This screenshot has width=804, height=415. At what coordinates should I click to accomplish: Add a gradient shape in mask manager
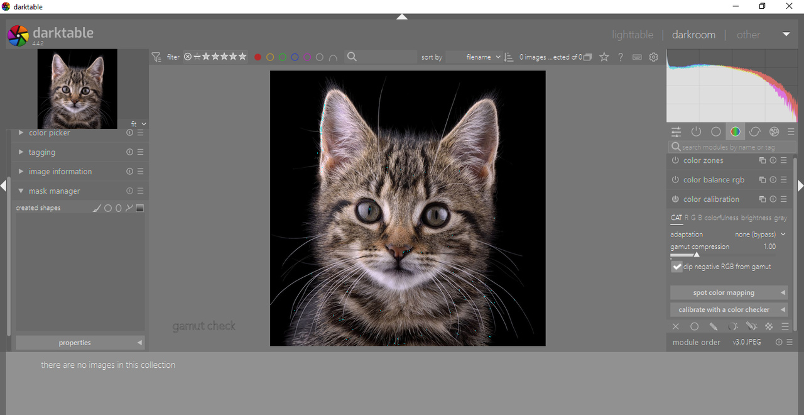(x=140, y=208)
